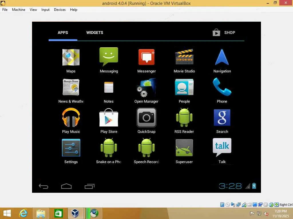Click the Right Ctrl host key label
The image size is (293, 219).
(x=286, y=205)
